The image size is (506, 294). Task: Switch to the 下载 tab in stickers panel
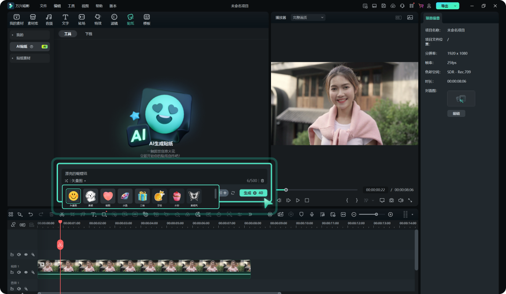pos(88,33)
